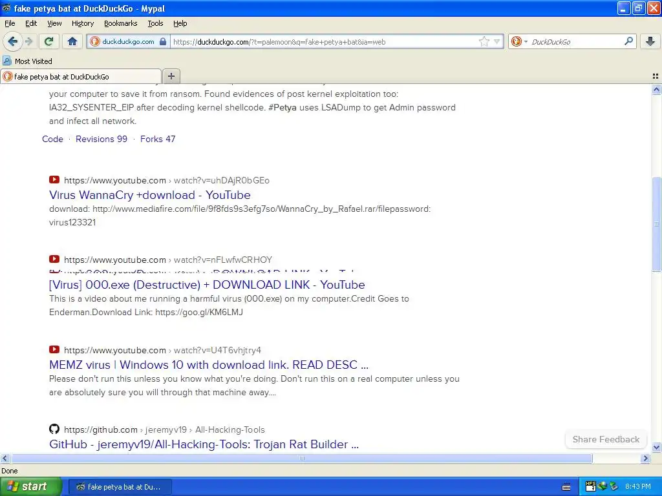Image resolution: width=662 pixels, height=496 pixels.
Task: Click GitHub icon beside github.com URL
Action: click(x=54, y=429)
